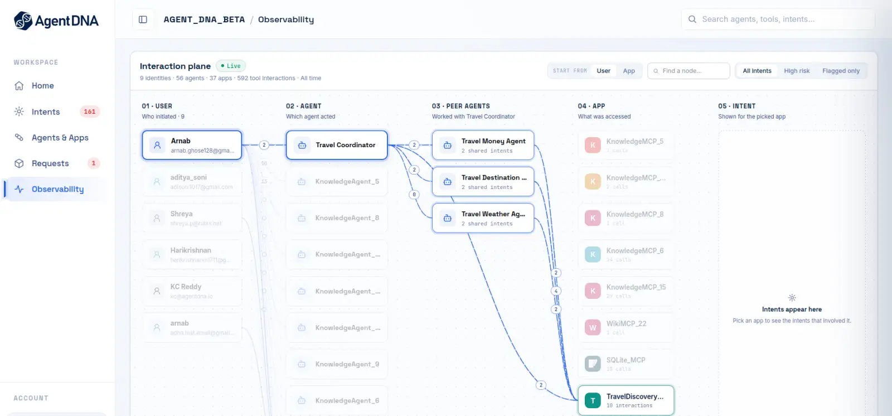Image resolution: width=892 pixels, height=416 pixels.
Task: Select the aditya_soni user node
Action: coord(192,182)
